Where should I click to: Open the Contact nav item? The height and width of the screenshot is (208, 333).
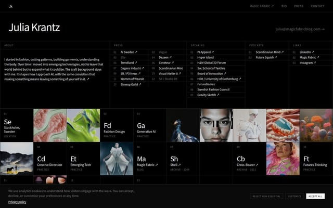(317, 6)
